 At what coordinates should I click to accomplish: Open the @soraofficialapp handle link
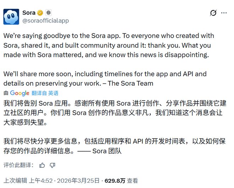46,21
